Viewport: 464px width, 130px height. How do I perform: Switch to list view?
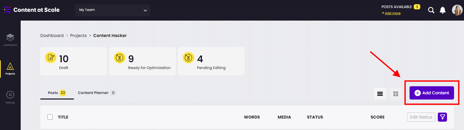click(380, 94)
